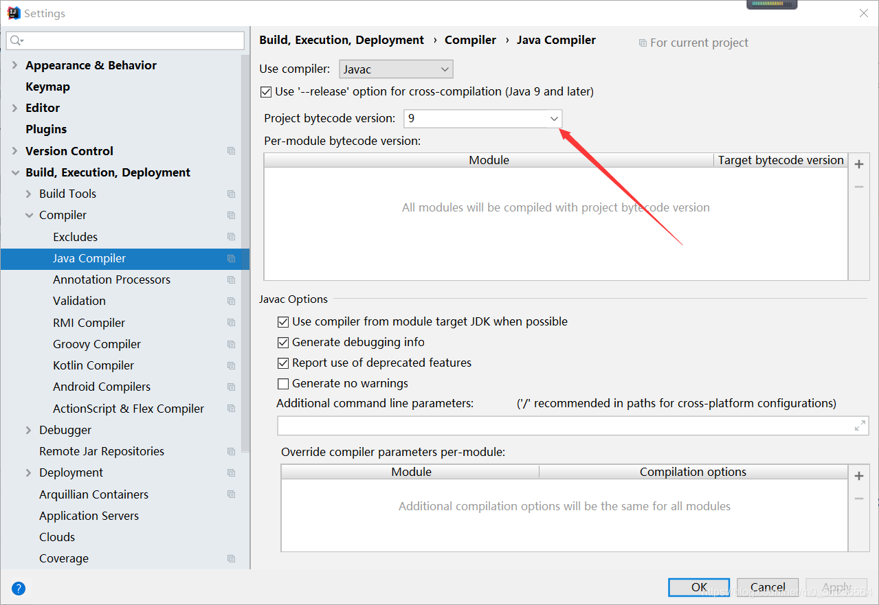Expand the Build Tools node
This screenshot has width=879, height=605.
coord(29,194)
